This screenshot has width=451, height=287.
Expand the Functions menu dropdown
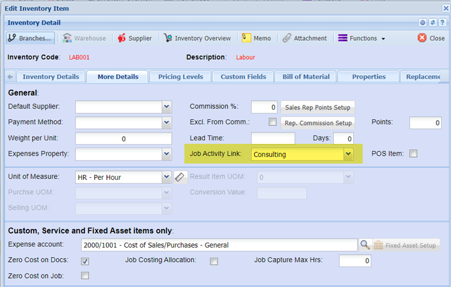point(361,38)
